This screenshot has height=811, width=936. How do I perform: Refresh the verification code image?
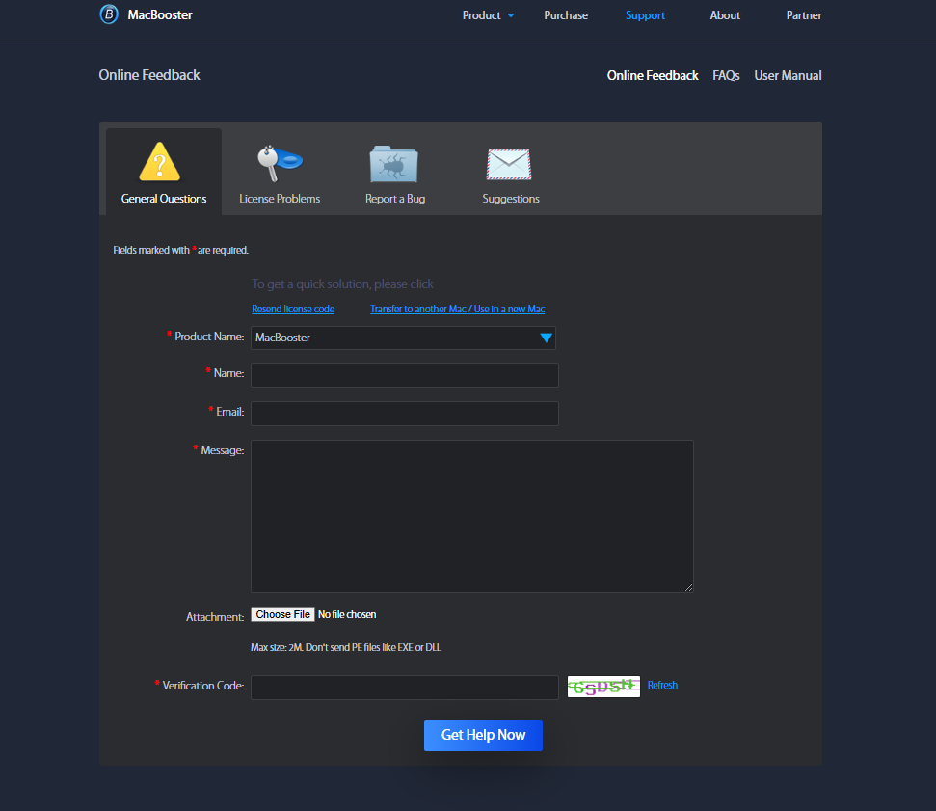click(x=662, y=685)
